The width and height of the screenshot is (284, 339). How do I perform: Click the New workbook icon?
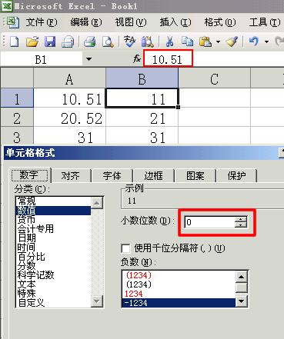pos(14,42)
